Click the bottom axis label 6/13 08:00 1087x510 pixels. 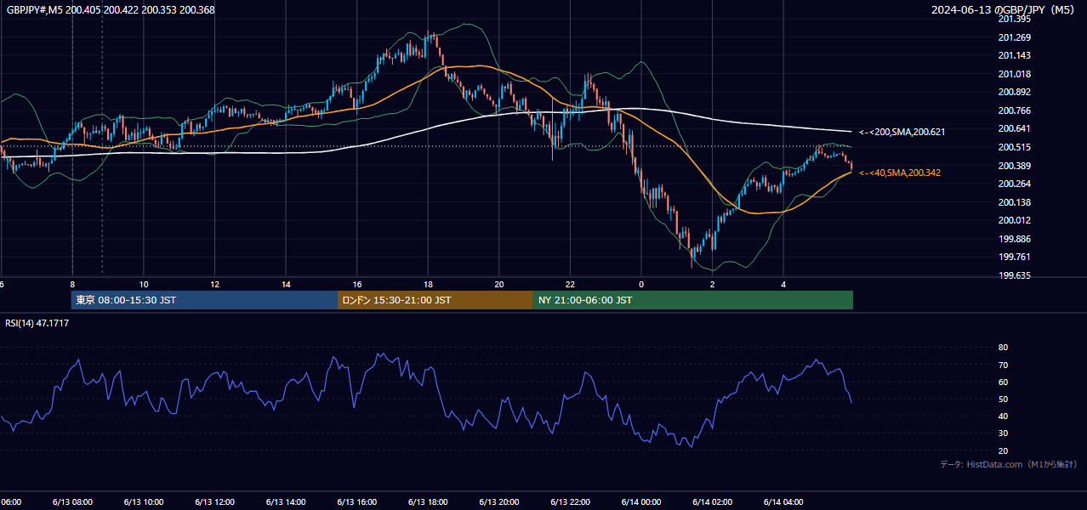pos(72,502)
